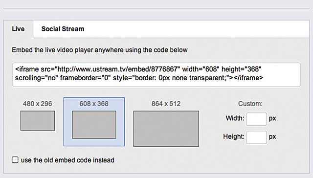
Task: Click the "Embed the live video player" instruction text
Action: tap(100, 50)
